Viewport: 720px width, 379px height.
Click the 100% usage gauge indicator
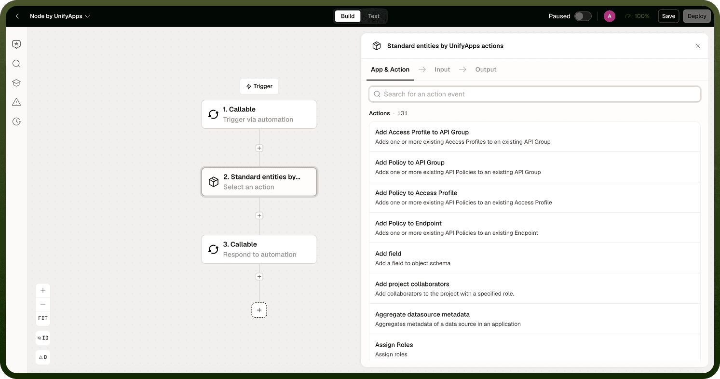637,16
